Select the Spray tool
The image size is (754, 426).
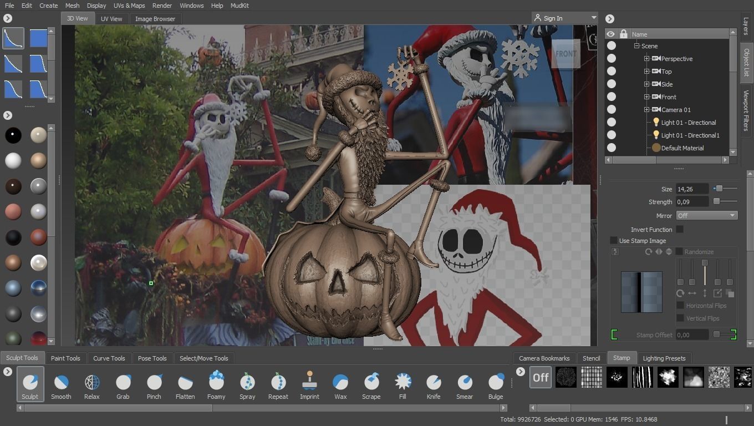pyautogui.click(x=247, y=384)
